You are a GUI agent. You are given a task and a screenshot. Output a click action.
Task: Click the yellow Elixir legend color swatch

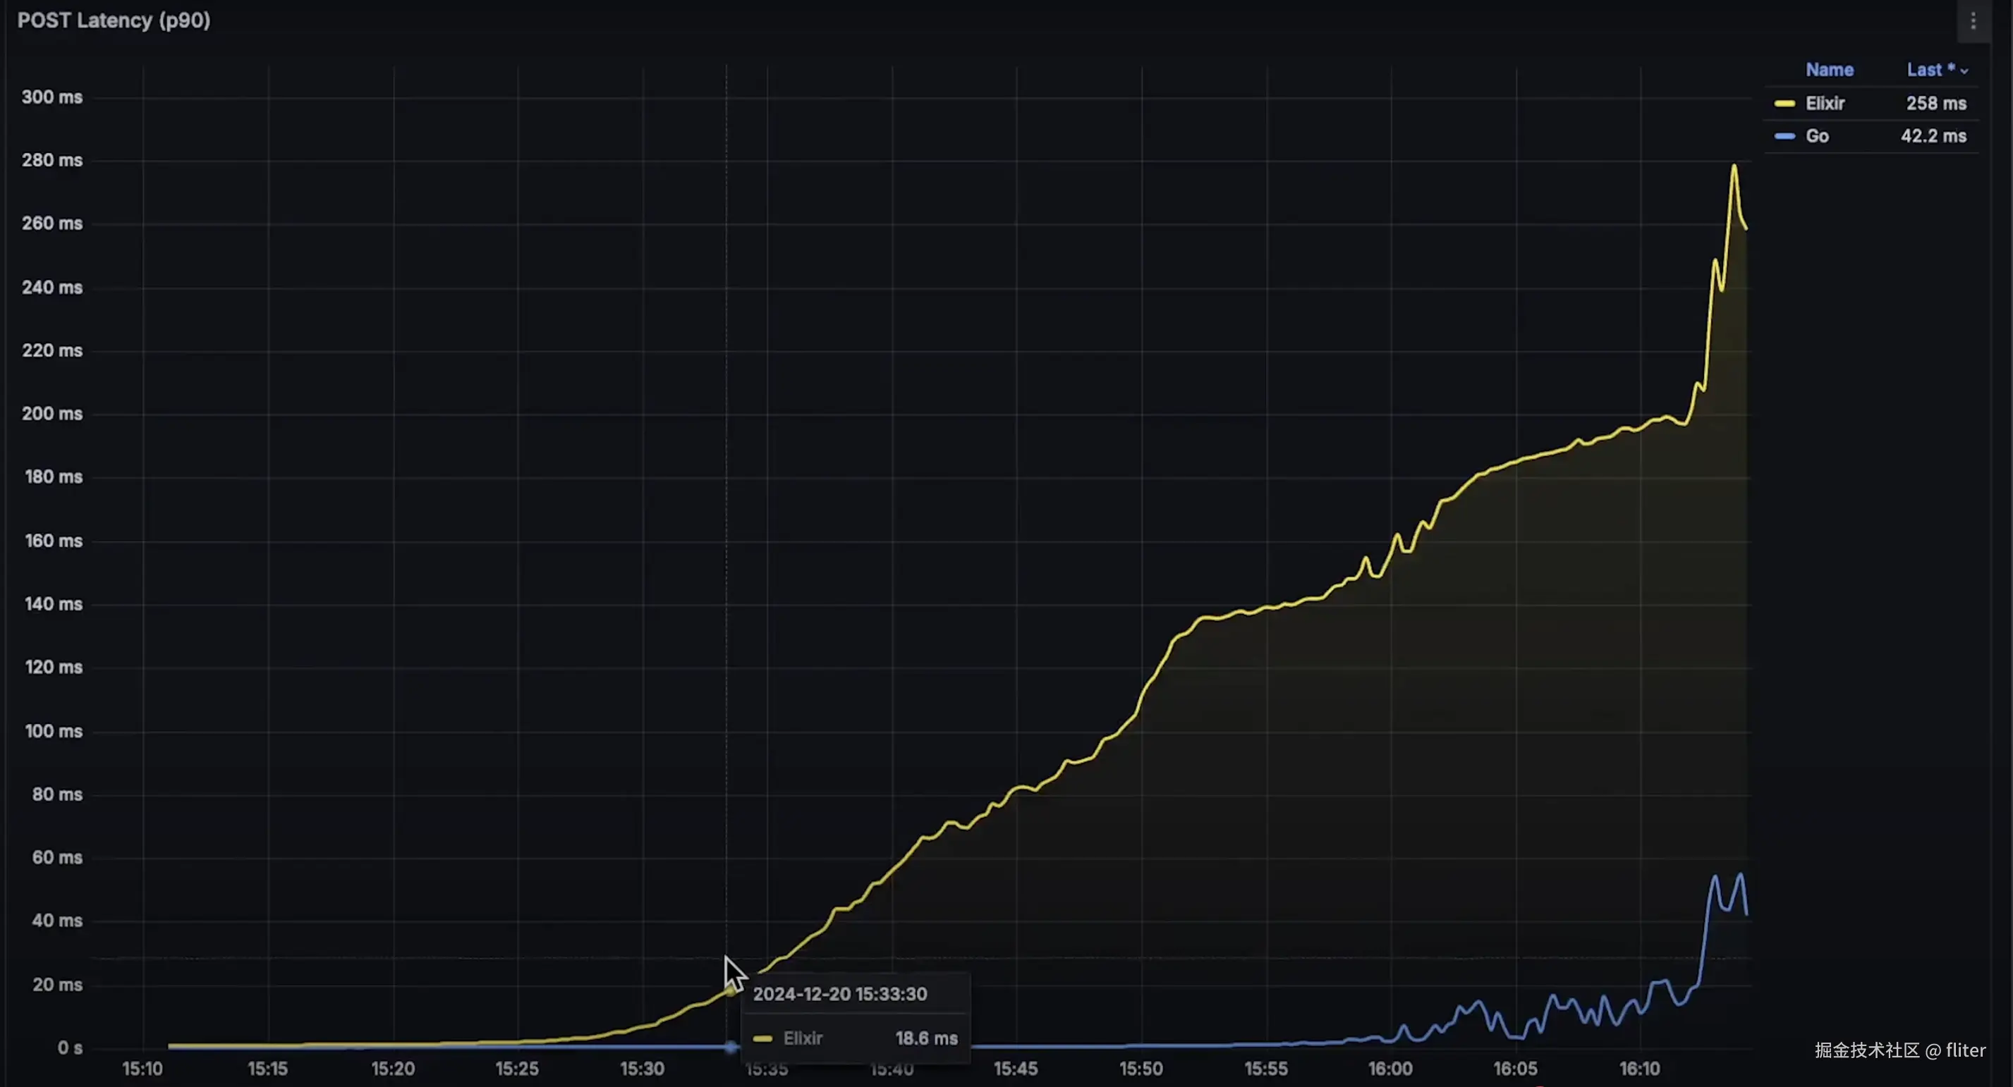point(1784,104)
